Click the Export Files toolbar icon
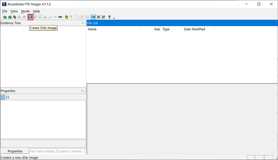Image resolution: width=278 pixels, height=160 pixels. 77,17
